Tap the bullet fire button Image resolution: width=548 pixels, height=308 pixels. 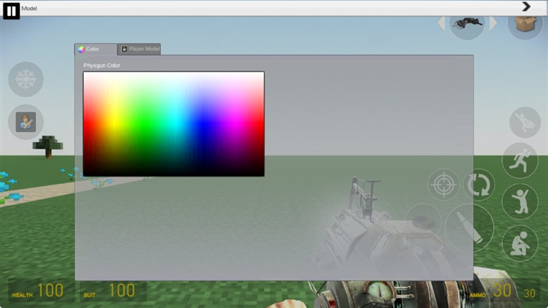[x=469, y=228]
